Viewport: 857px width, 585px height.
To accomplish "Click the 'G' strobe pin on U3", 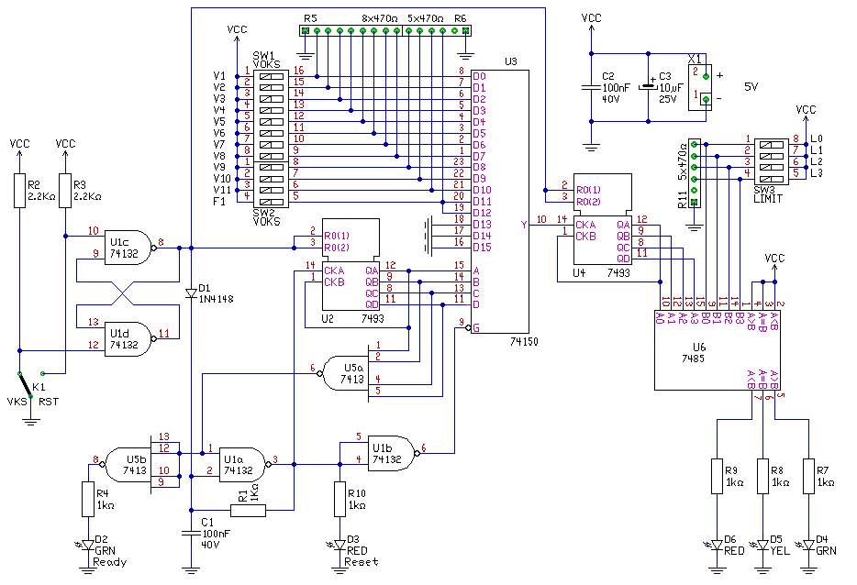I will pyautogui.click(x=476, y=327).
